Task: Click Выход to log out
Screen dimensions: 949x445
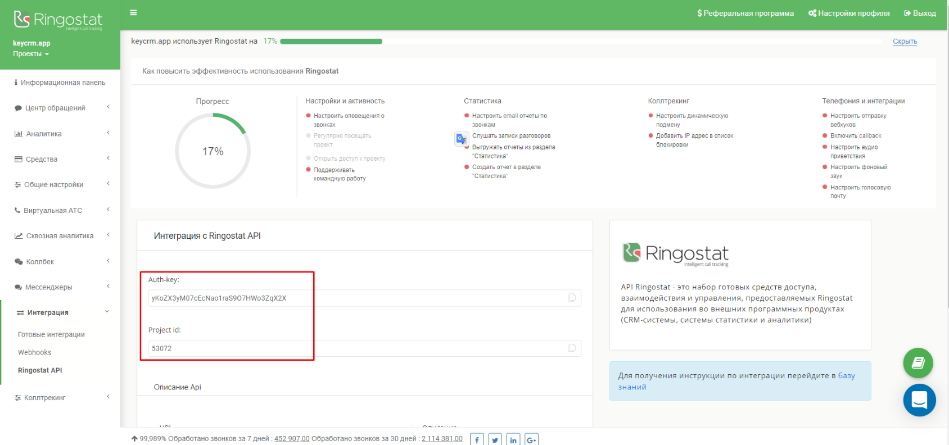Action: 920,13
